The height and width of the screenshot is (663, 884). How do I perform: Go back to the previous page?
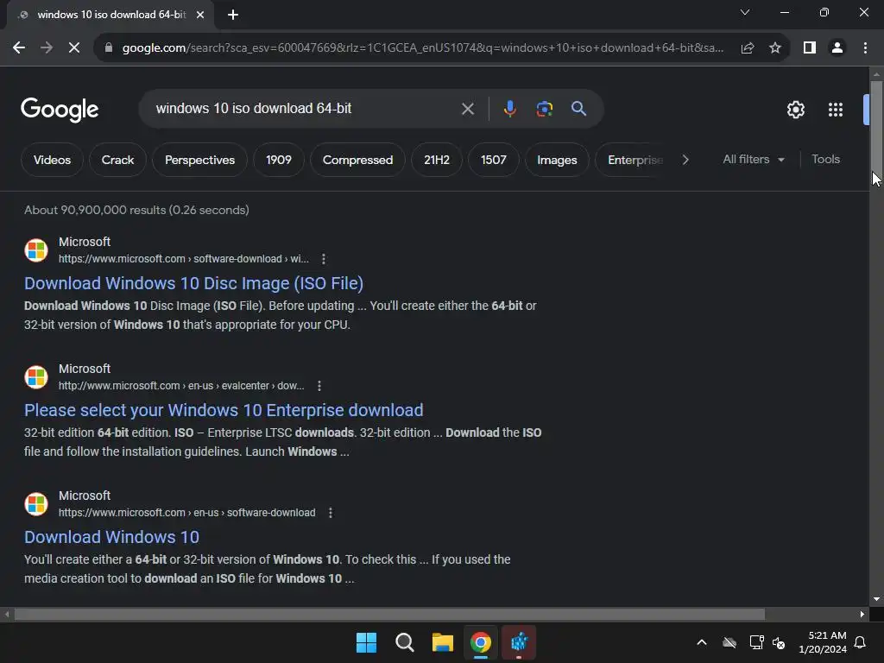coord(19,48)
